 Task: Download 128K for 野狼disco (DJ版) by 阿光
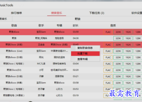[138, 57]
